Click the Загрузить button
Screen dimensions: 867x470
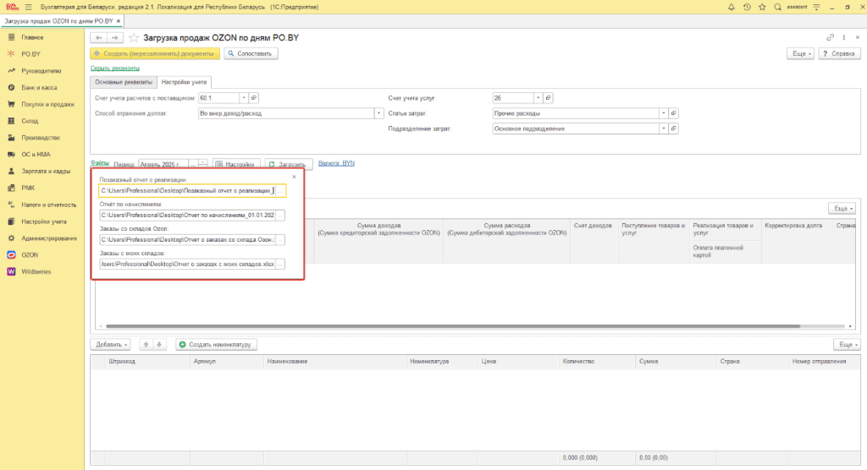pyautogui.click(x=289, y=164)
